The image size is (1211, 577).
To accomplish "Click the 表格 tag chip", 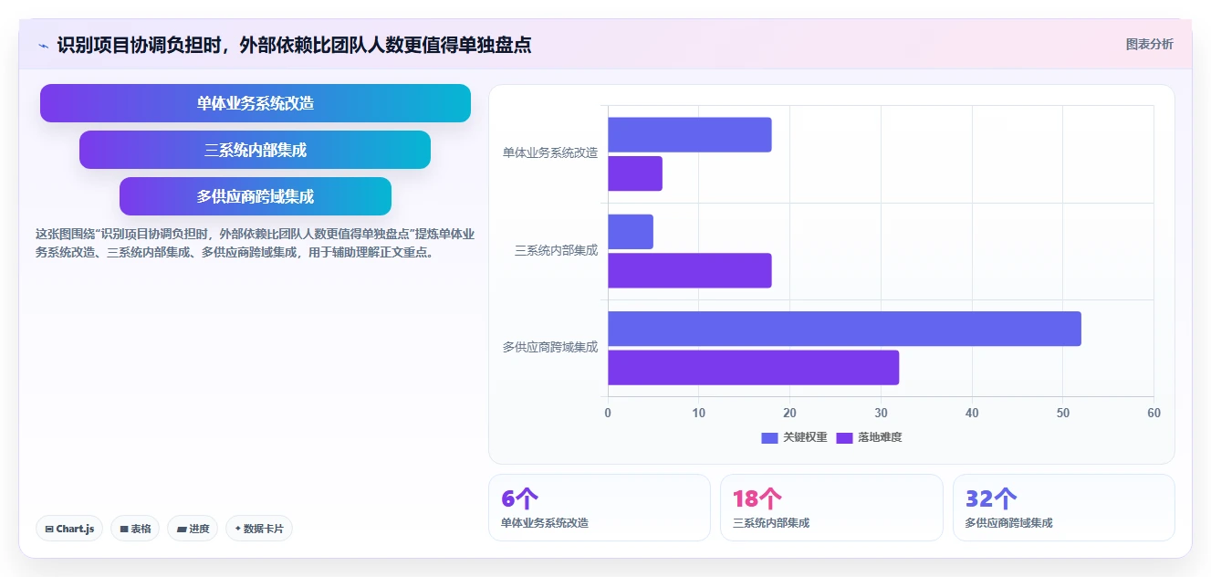I will pos(135,529).
